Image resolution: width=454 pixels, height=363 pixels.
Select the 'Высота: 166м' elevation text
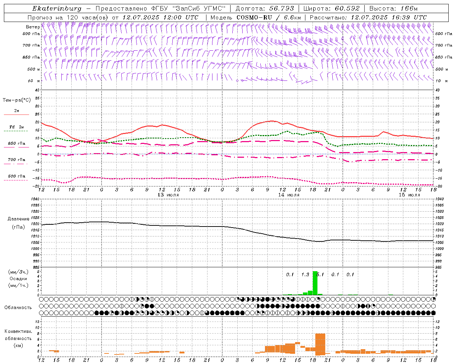tap(393, 9)
